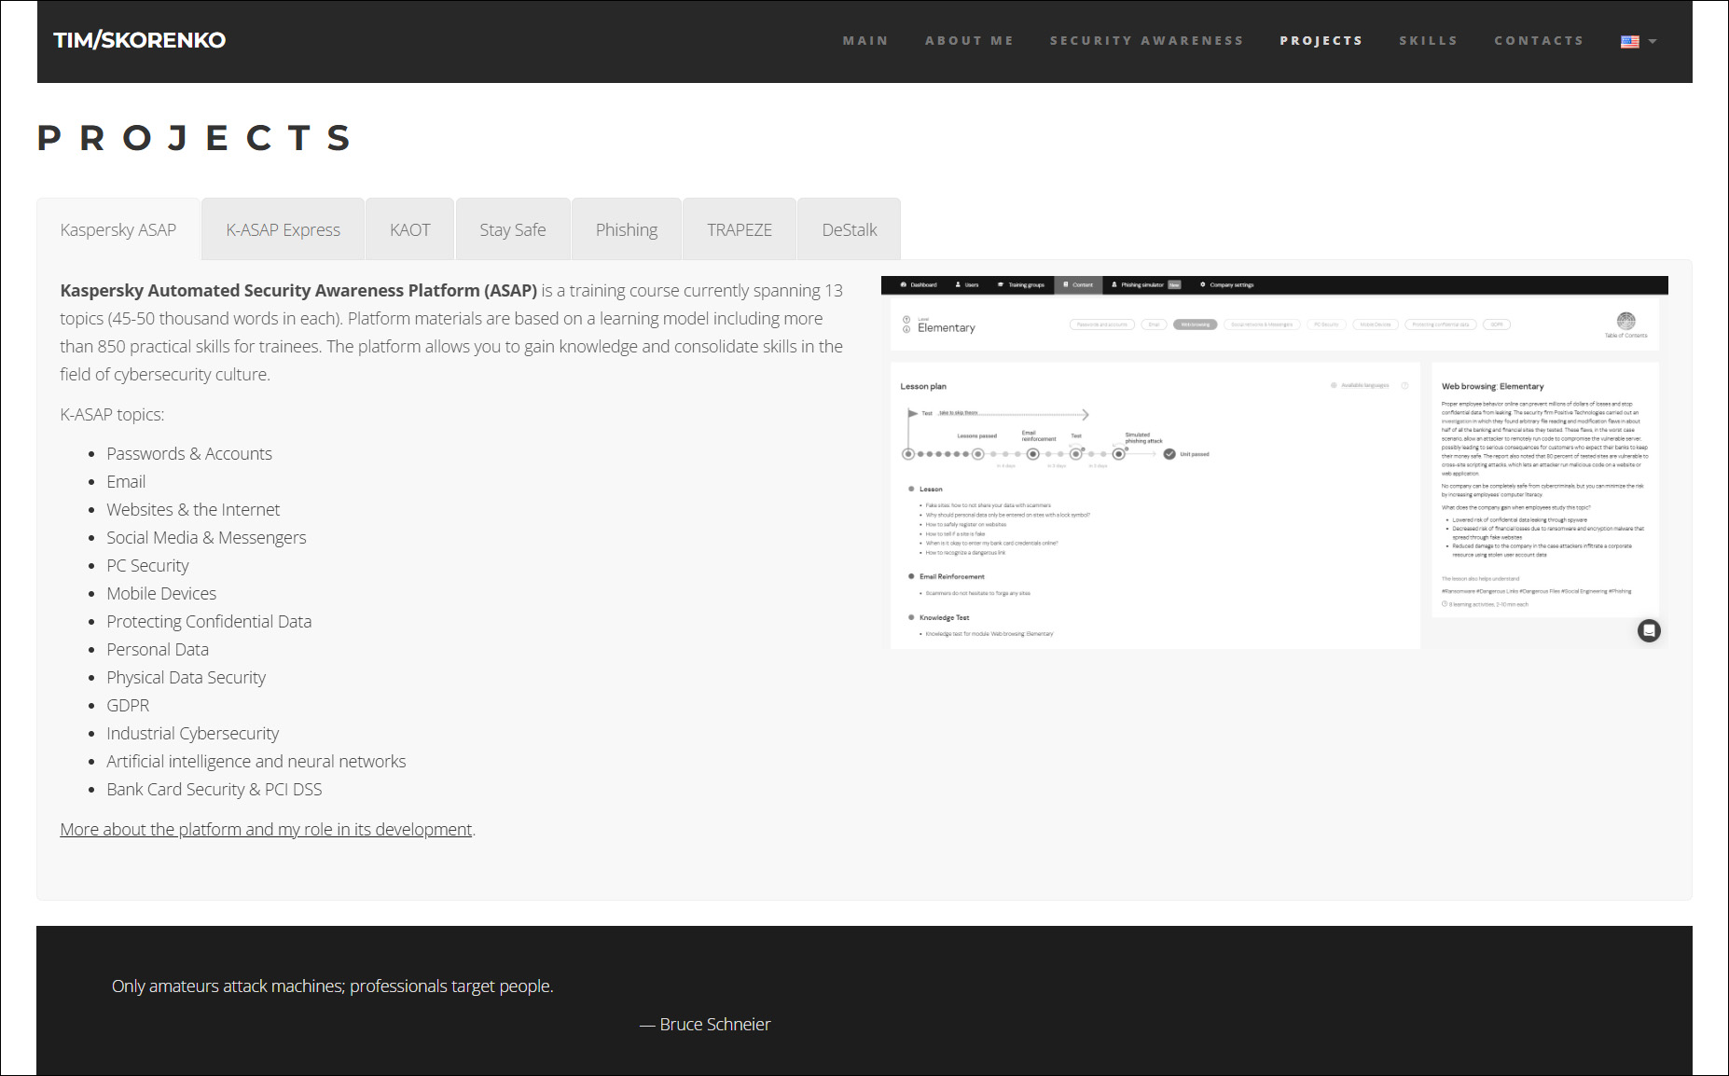Click 'Artificial intelligence and neural networks' item
Image resolution: width=1729 pixels, height=1076 pixels.
tap(256, 761)
